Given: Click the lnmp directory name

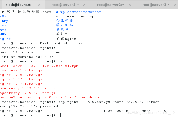Looking at the screenshot, I should pyautogui.click(x=4, y=21).
